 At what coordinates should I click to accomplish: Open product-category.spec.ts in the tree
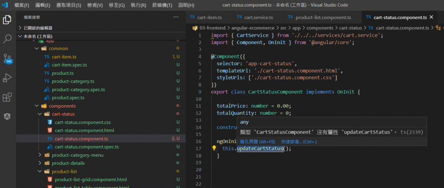pos(78,89)
